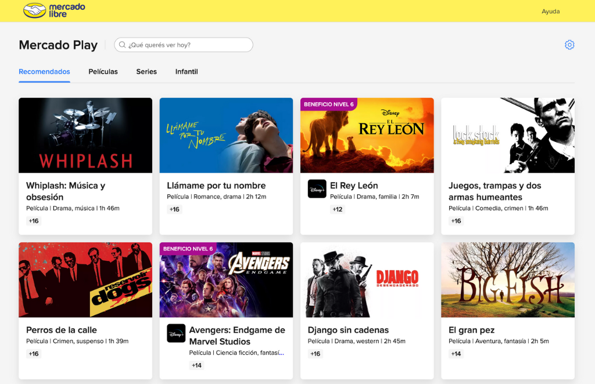Screen dimensions: 595x384
Task: Click the +14 badge under Avengers: Endgame
Action: point(196,365)
